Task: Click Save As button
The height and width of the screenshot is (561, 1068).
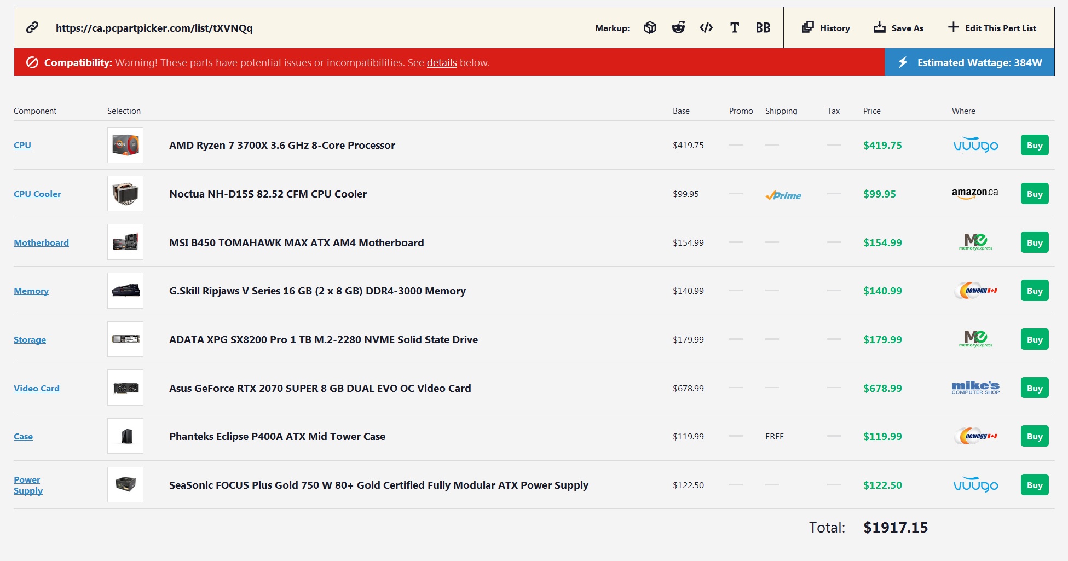Action: coord(898,27)
